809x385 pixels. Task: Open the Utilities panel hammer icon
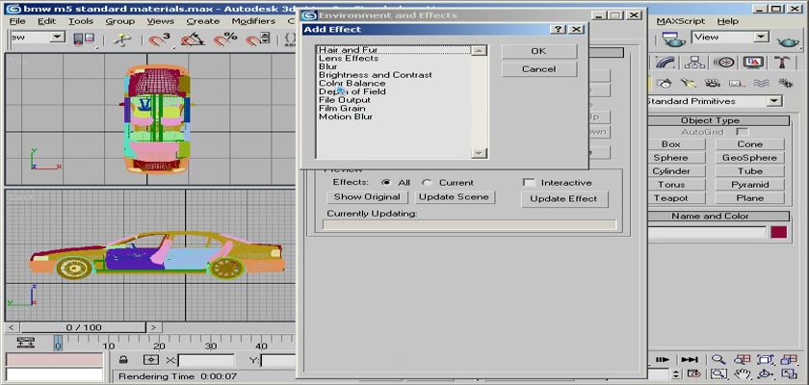pyautogui.click(x=782, y=63)
